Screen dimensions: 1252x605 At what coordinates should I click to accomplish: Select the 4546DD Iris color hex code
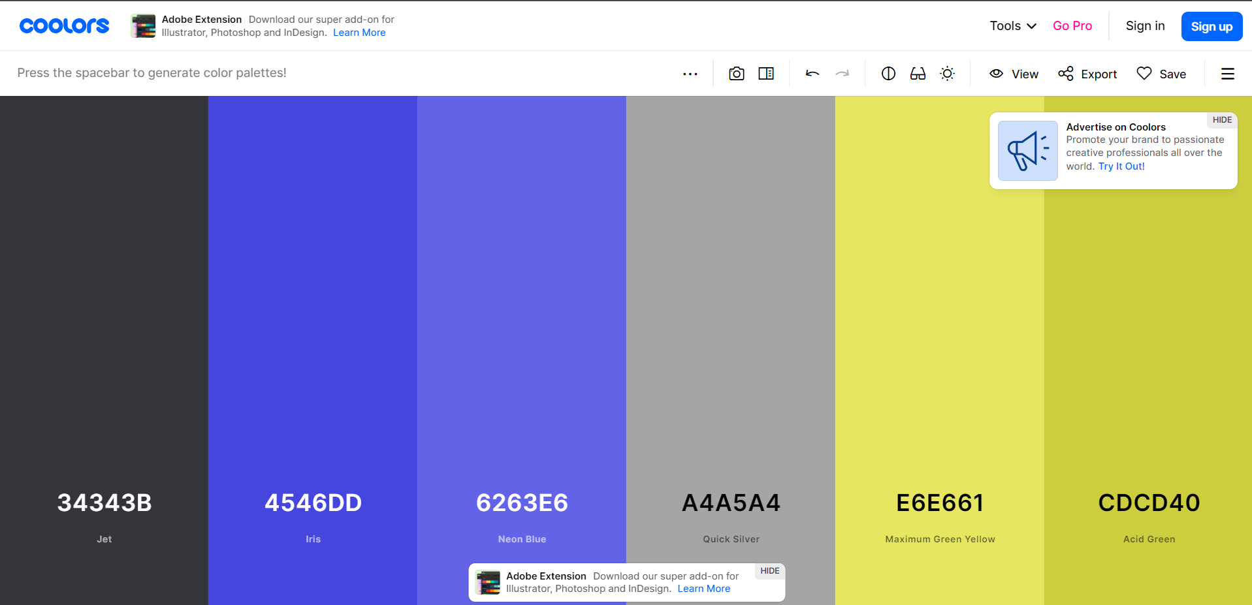(313, 503)
